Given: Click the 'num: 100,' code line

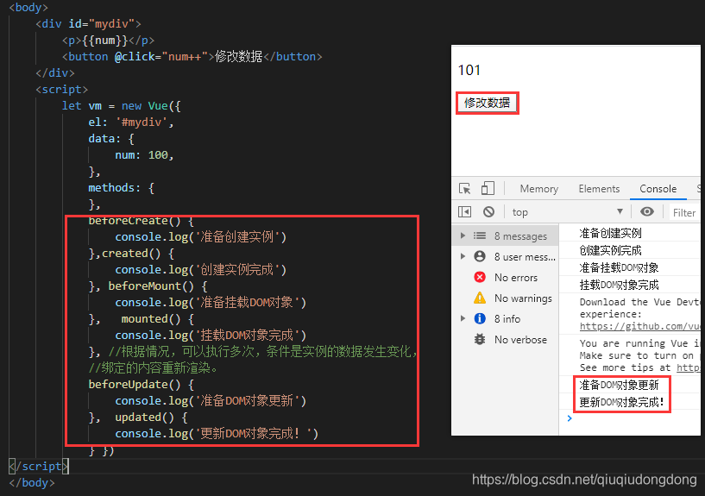Looking at the screenshot, I should [144, 155].
